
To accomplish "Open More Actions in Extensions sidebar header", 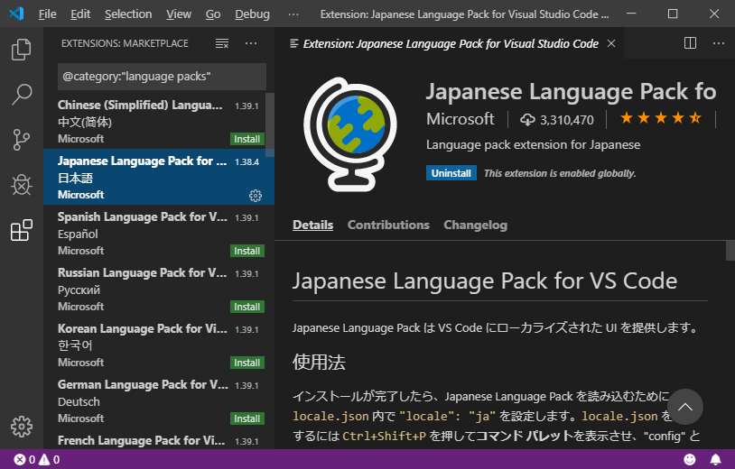I will pos(251,43).
